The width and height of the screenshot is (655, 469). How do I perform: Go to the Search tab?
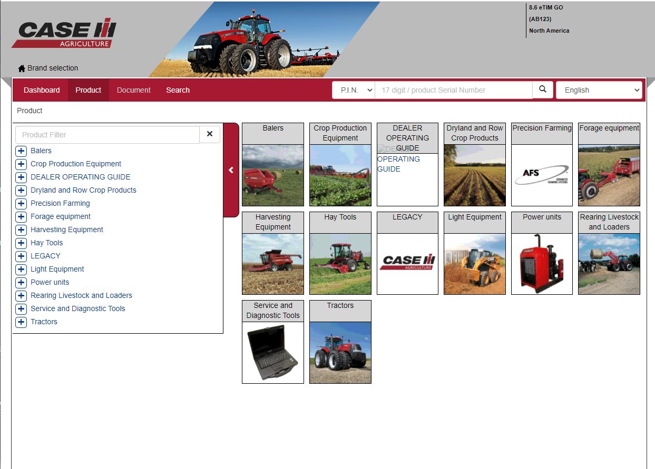[178, 90]
